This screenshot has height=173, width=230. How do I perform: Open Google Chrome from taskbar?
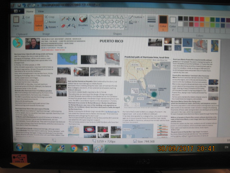pos(74,148)
